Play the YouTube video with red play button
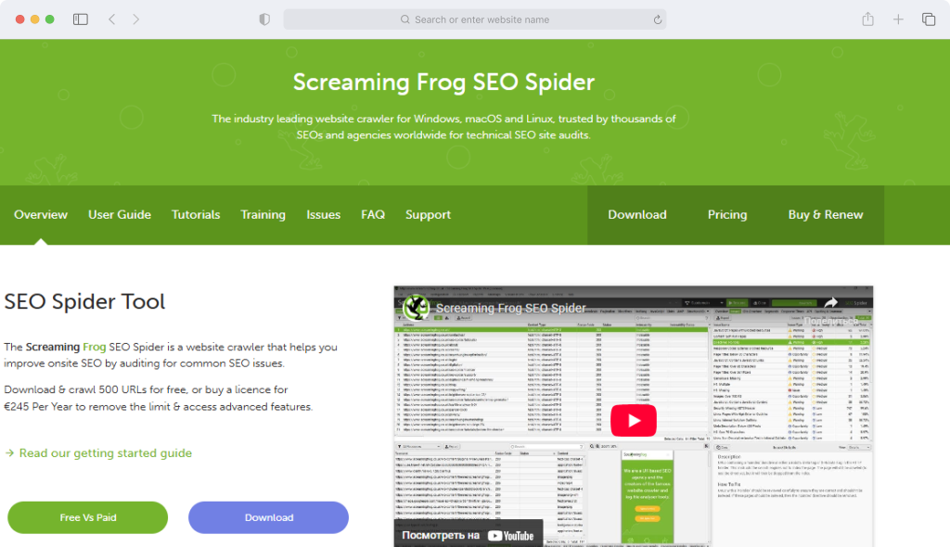Image resolution: width=950 pixels, height=547 pixels. 633,420
